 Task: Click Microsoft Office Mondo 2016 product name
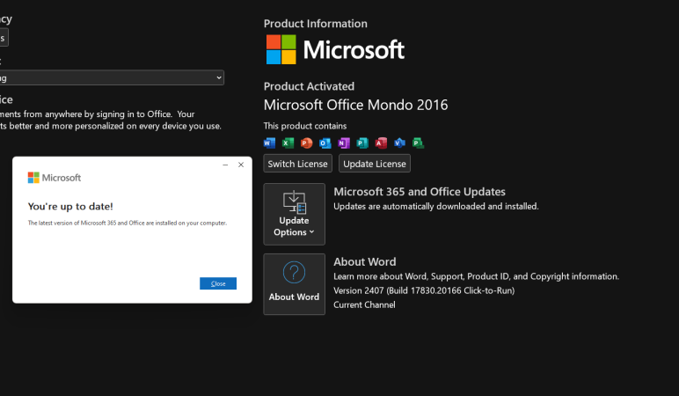coord(355,105)
